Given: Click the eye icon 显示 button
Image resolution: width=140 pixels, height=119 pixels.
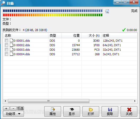Looking at the screenshot, I should (72, 111).
